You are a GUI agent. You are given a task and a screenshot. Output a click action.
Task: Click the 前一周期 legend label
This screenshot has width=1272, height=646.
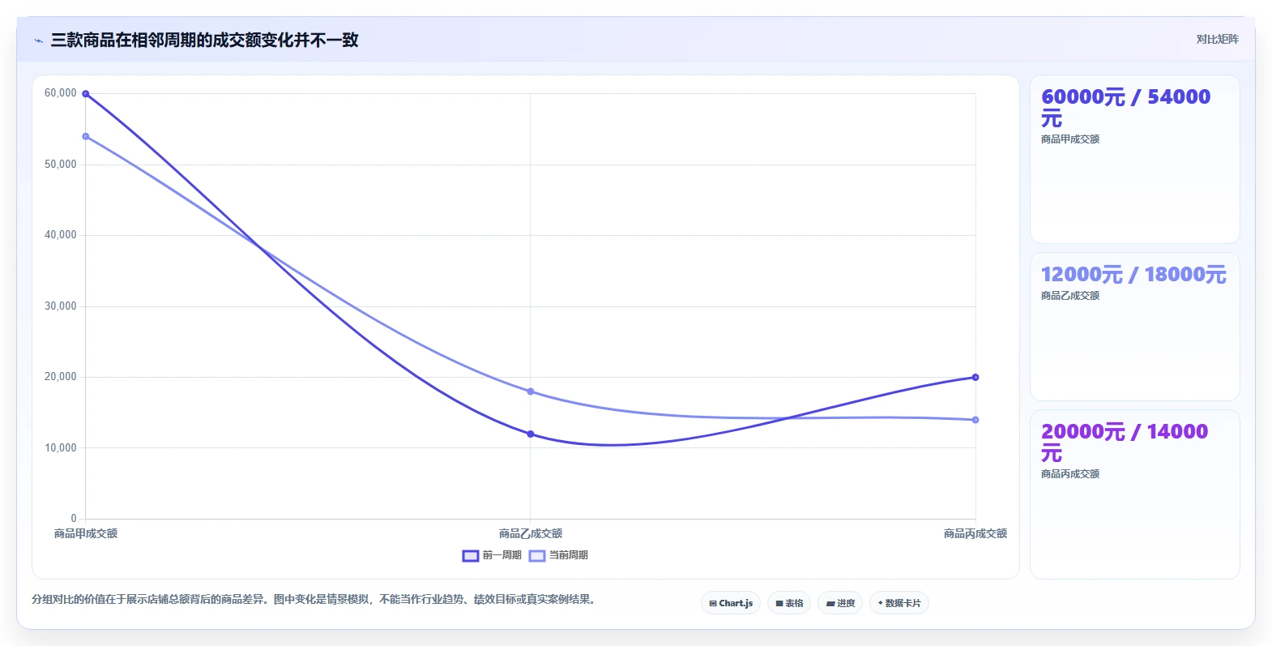[x=502, y=555]
